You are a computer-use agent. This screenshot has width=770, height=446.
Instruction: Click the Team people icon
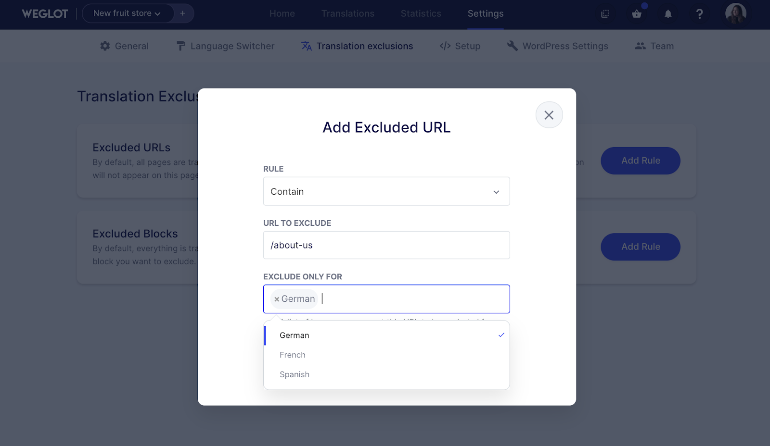coord(640,46)
